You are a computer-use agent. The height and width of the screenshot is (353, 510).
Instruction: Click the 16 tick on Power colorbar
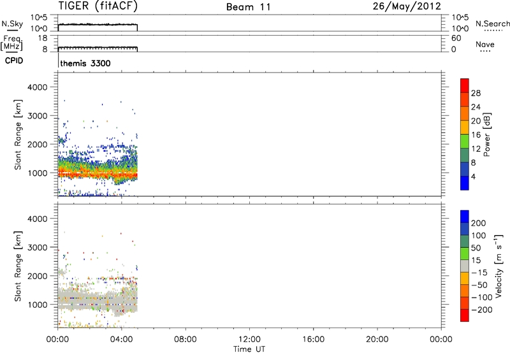coord(476,135)
